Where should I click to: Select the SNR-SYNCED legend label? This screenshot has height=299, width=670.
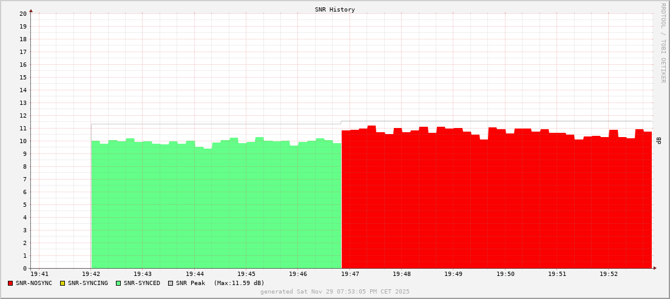click(142, 283)
